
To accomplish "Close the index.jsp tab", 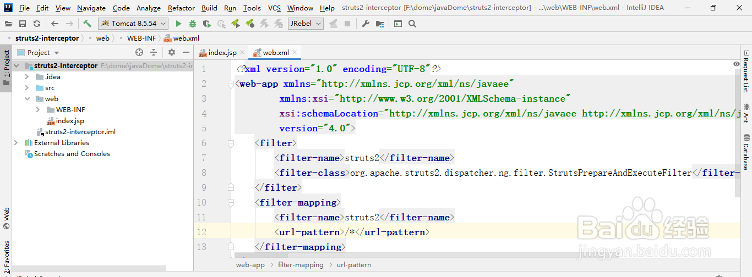I will [242, 52].
